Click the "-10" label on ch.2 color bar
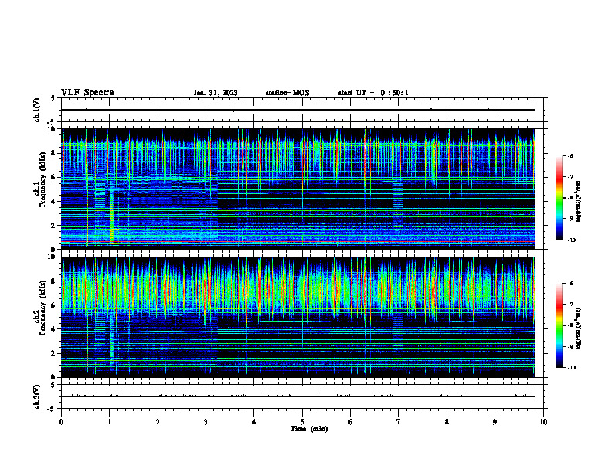 [x=572, y=368]
